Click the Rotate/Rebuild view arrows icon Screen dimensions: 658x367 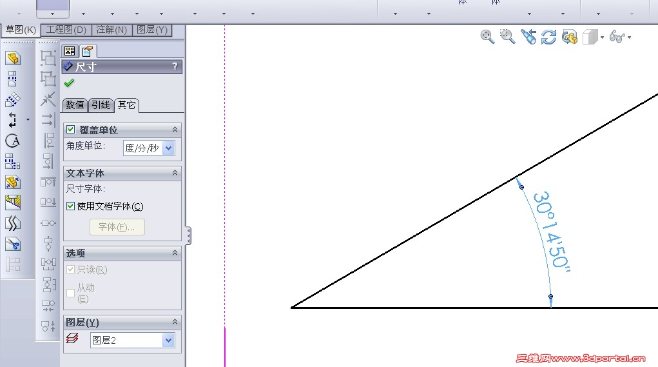click(548, 37)
